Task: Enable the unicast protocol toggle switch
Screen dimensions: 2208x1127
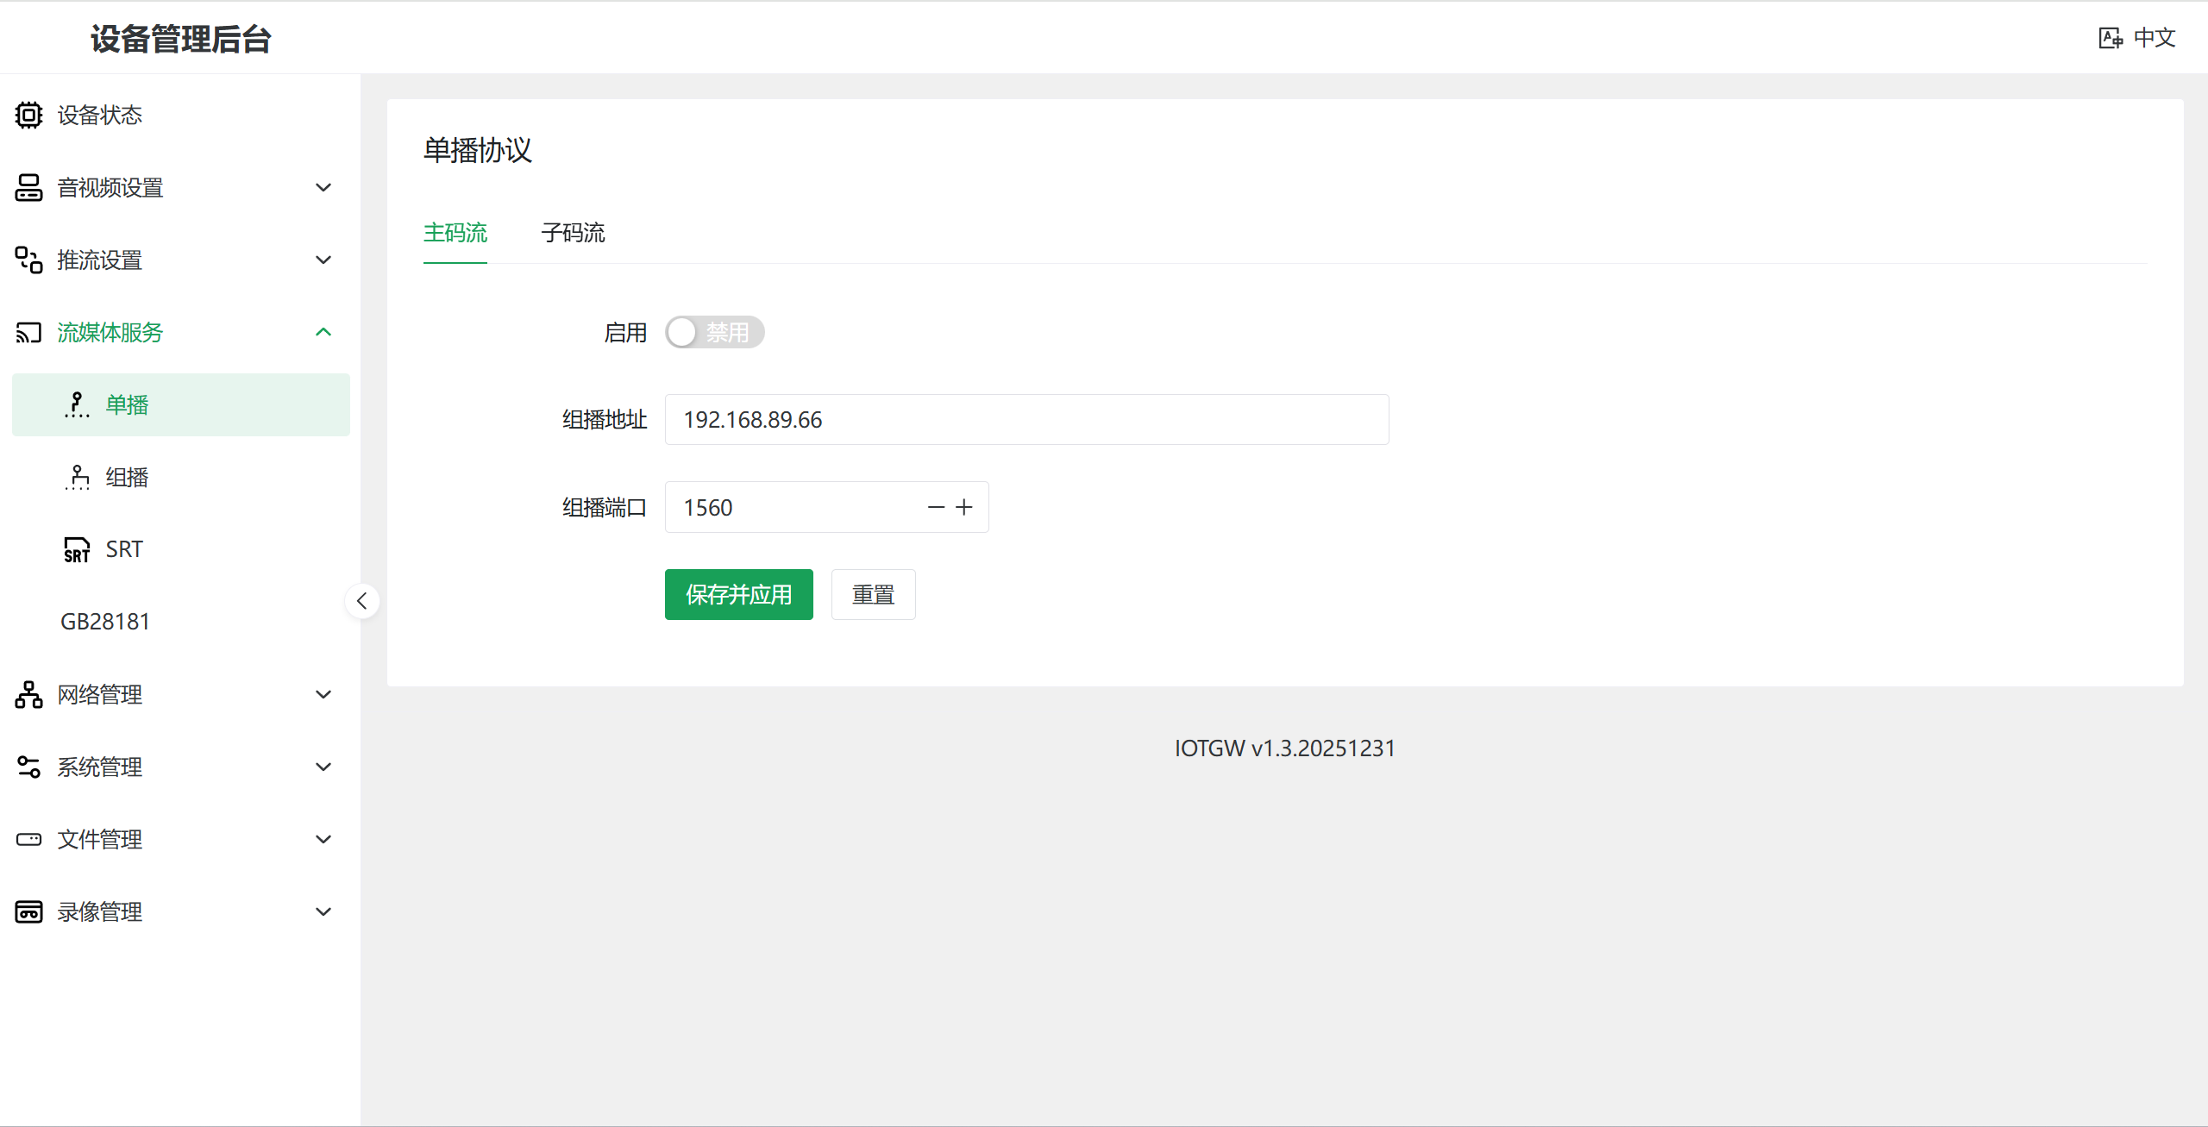Action: (x=714, y=332)
